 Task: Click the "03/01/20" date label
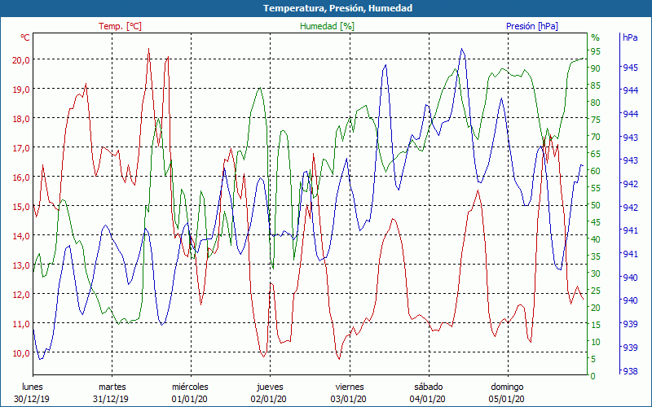[x=349, y=399]
